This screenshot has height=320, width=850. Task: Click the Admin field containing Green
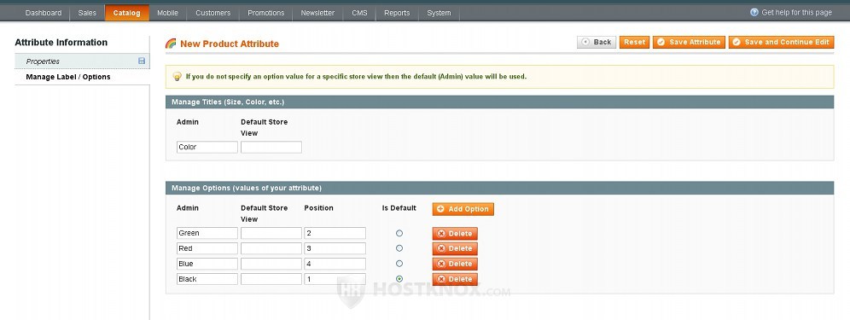(207, 233)
